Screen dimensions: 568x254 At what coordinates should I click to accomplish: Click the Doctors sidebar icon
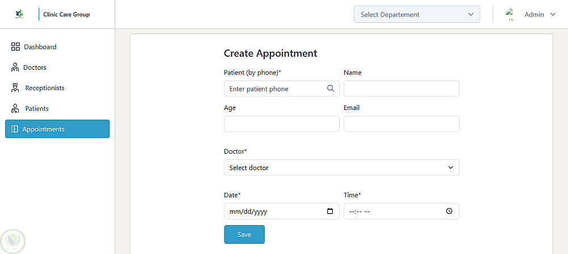point(15,67)
